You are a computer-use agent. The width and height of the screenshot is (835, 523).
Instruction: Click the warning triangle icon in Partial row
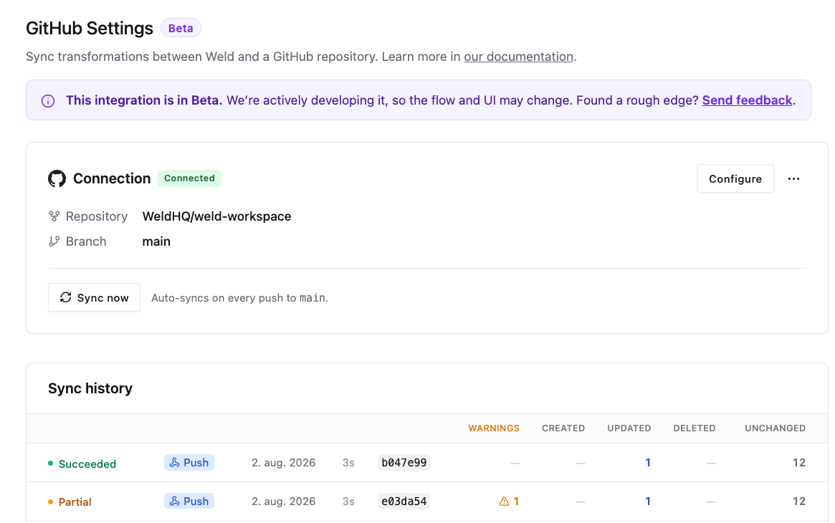point(504,502)
